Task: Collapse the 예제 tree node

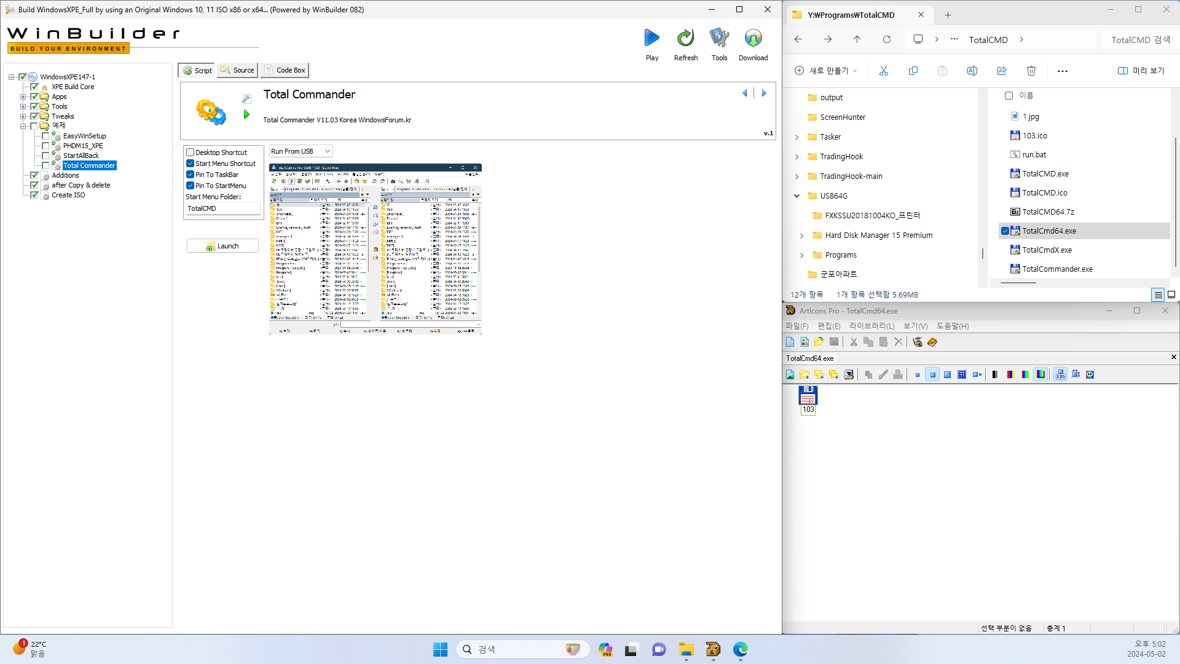Action: 23,126
